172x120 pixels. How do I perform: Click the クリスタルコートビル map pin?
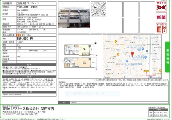[135, 38]
